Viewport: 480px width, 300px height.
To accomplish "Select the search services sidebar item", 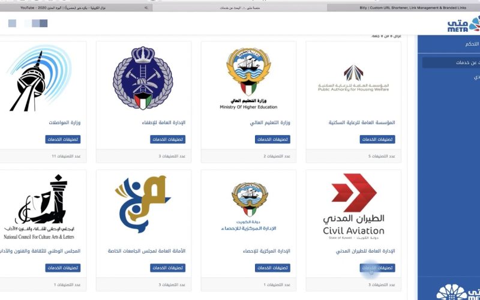I will coord(451,63).
